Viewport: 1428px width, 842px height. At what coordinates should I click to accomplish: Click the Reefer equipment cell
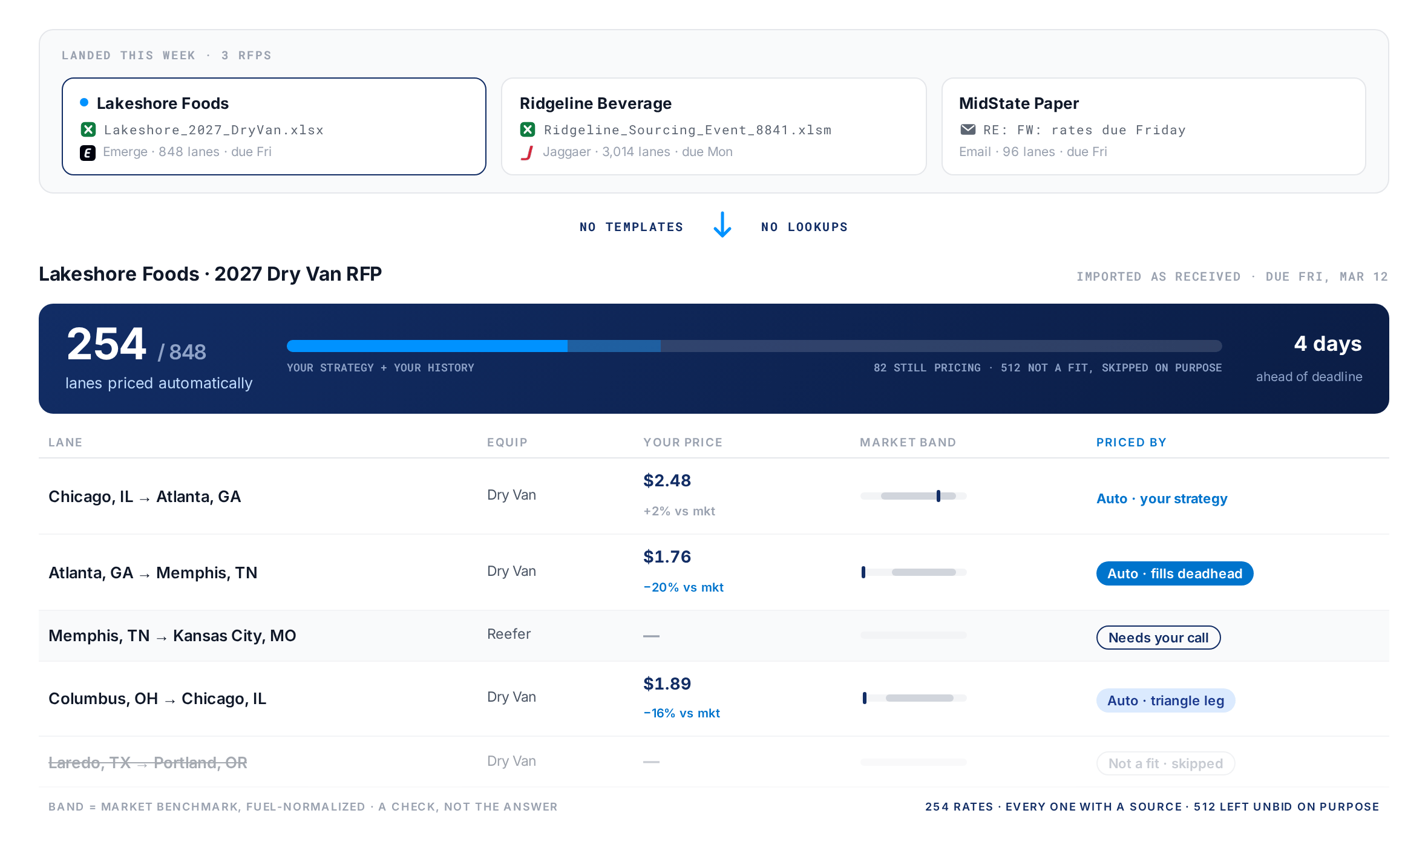coord(509,634)
